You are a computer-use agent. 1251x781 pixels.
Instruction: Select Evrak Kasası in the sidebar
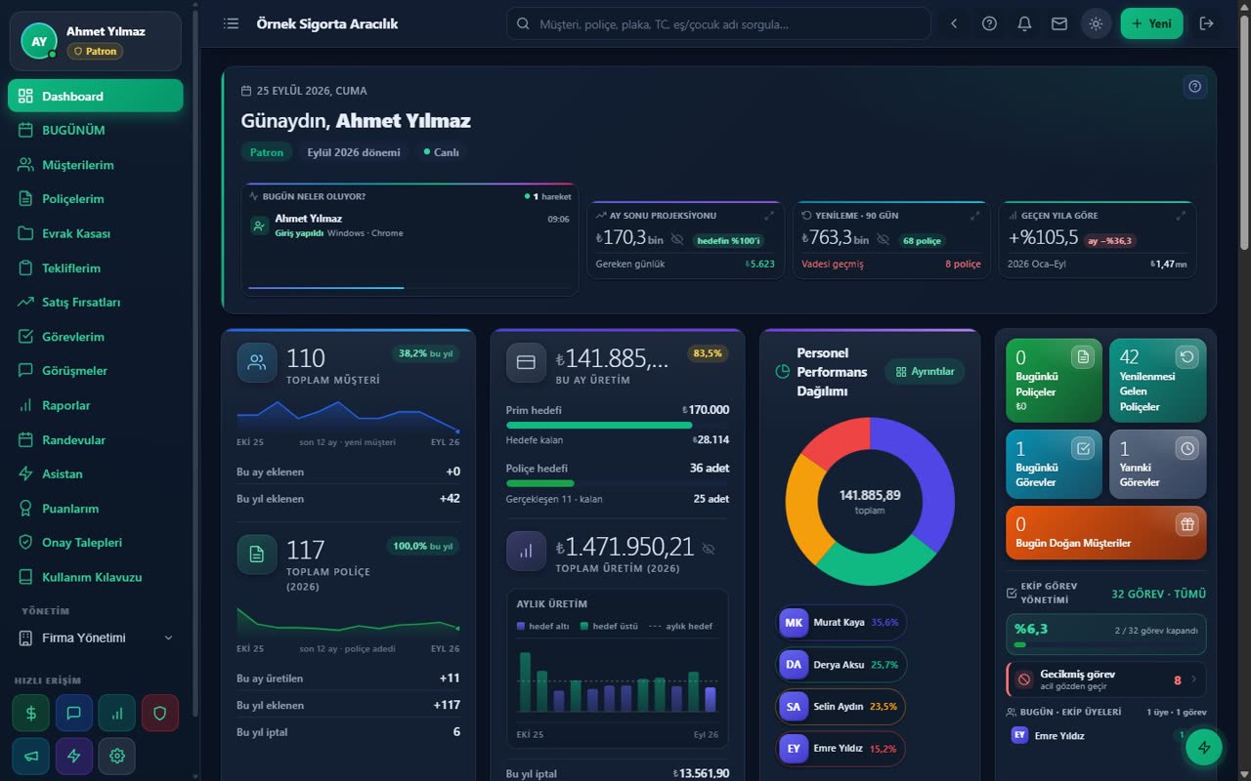96,233
